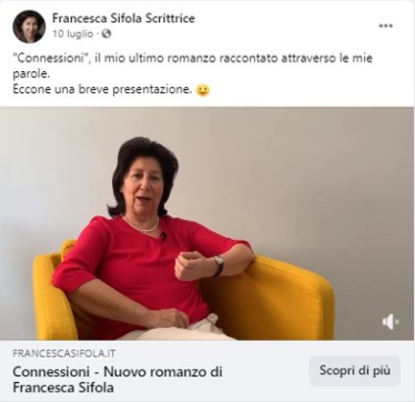Open the Francesca Sifola Scrittrice page name
Viewport: 415px width, 402px height.
124,18
